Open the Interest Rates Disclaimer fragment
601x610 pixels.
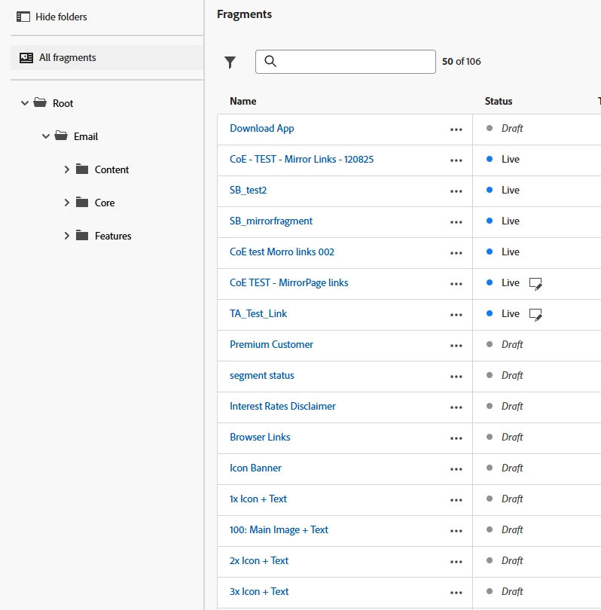pos(282,406)
